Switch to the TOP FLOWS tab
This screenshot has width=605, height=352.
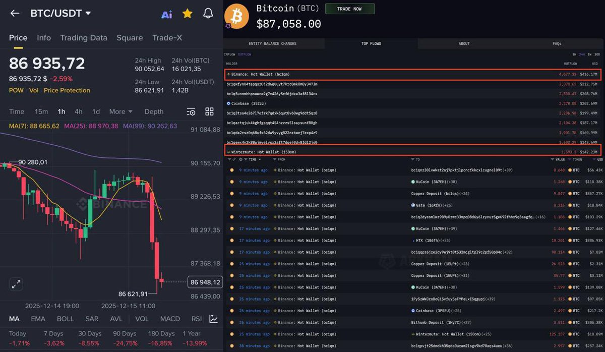[x=372, y=44]
